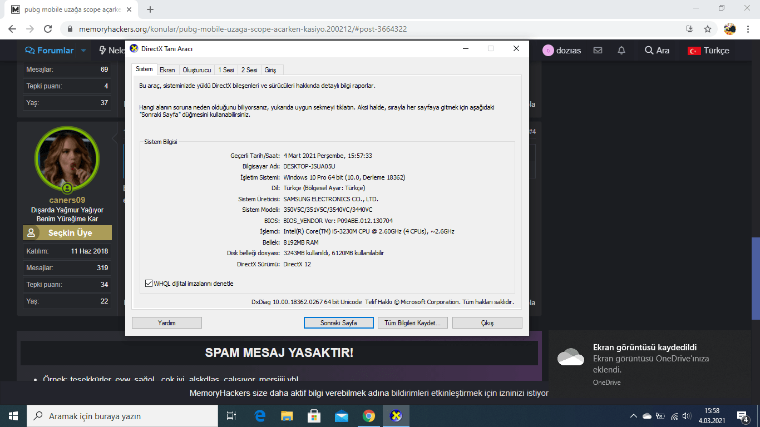The image size is (760, 427).
Task: Click the DirectX dxdiag taskbar icon
Action: click(396, 416)
